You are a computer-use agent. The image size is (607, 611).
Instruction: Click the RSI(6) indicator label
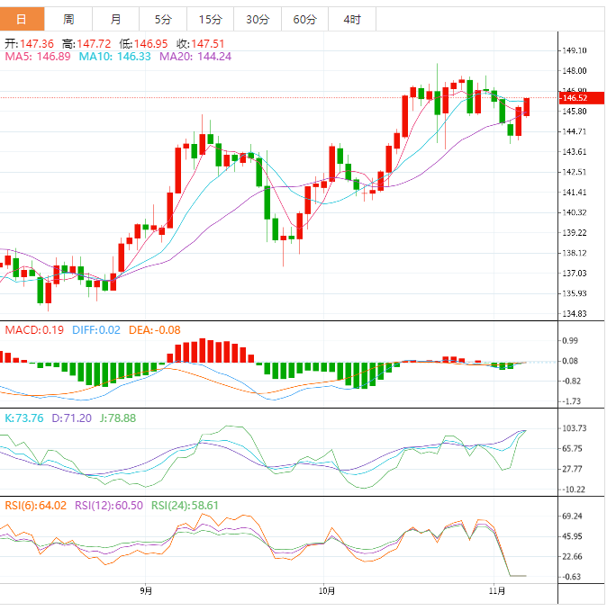pyautogui.click(x=36, y=505)
